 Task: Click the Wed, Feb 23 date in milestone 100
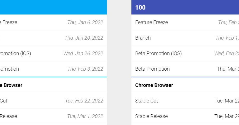pos(226,53)
